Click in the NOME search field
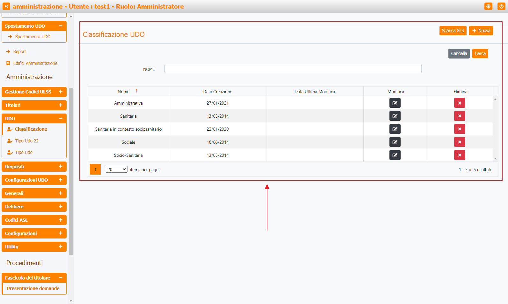 pos(293,69)
